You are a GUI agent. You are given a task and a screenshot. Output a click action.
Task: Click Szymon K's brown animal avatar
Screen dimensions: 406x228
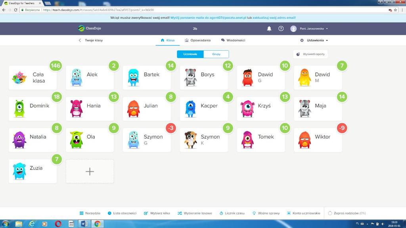point(190,140)
